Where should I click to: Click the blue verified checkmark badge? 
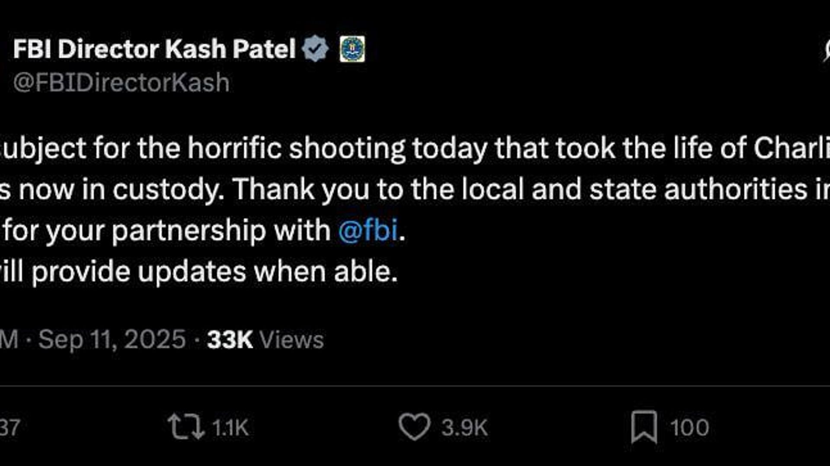[315, 48]
